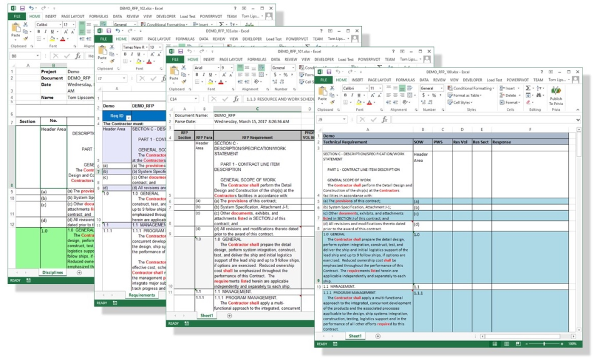Viewport: 600px width, 361px height.
Task: Click the AutoSum icon in Editing group
Action: click(x=527, y=88)
